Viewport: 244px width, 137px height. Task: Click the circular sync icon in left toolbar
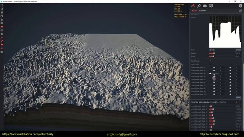point(2,16)
